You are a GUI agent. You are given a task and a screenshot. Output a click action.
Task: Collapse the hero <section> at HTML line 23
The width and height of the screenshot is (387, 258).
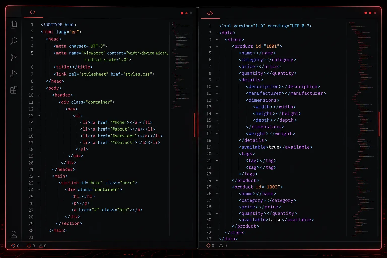tap(39, 183)
